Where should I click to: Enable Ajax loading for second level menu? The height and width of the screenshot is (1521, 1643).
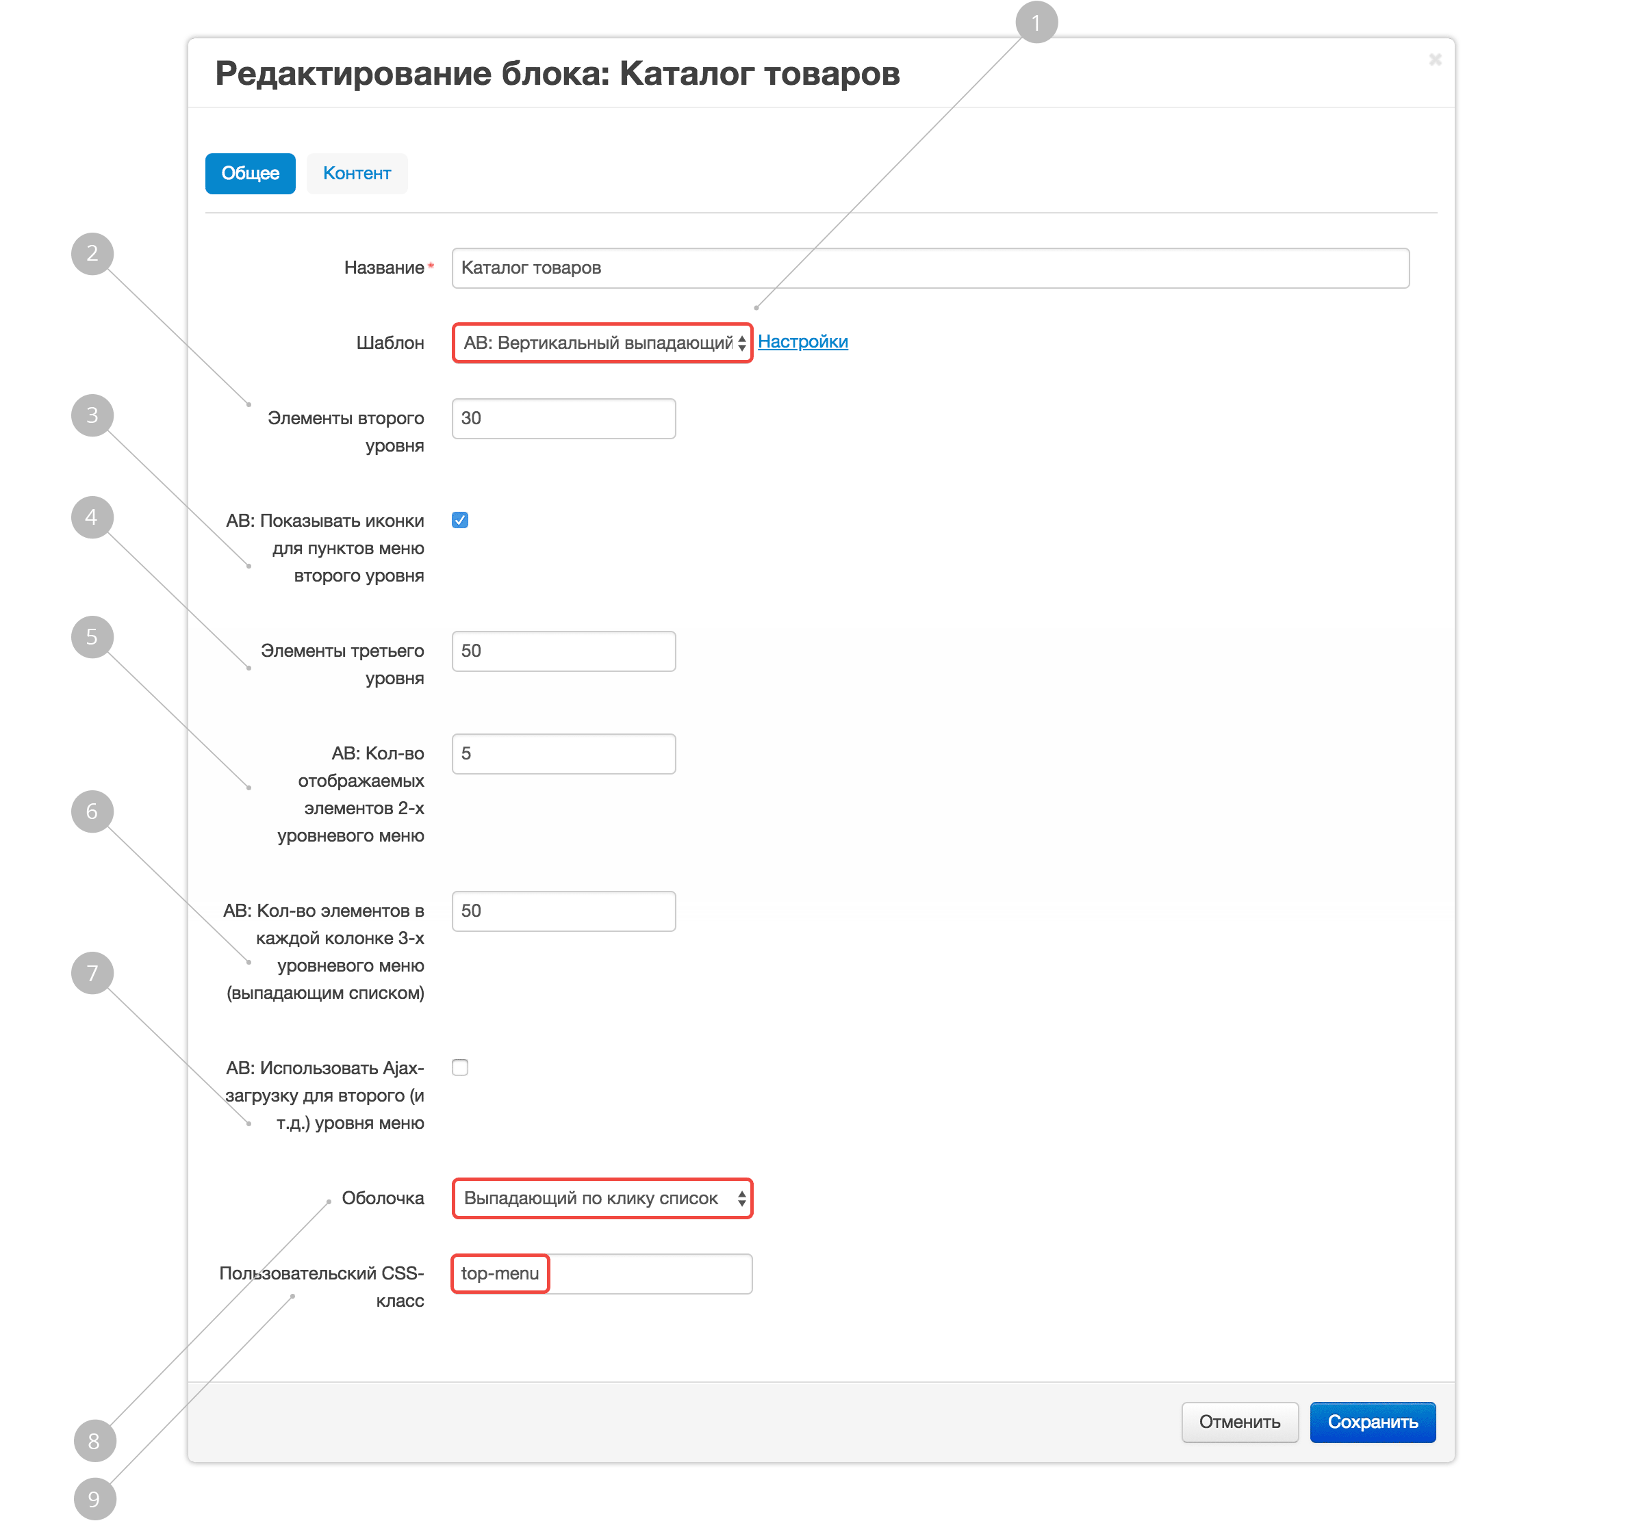[x=459, y=1067]
